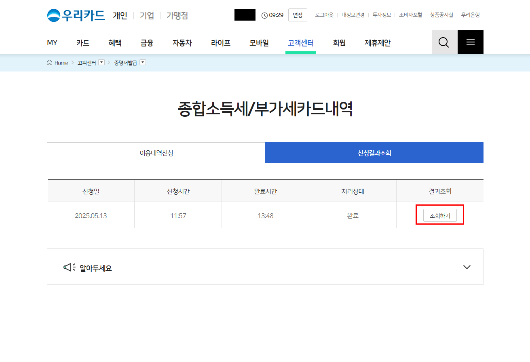Select the 개인 customer type tab
The image size is (530, 362).
point(119,15)
